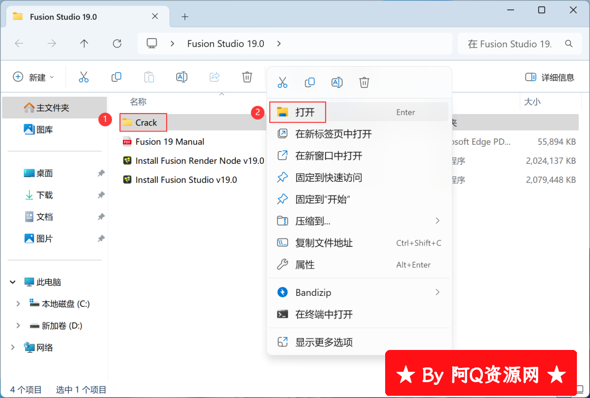
Task: Expand the 压缩到 submenu arrow
Action: pyautogui.click(x=437, y=221)
